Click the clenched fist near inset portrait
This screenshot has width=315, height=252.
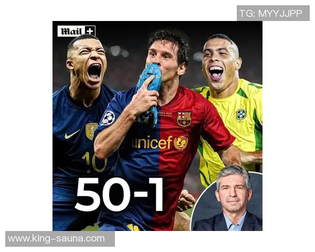(186, 201)
